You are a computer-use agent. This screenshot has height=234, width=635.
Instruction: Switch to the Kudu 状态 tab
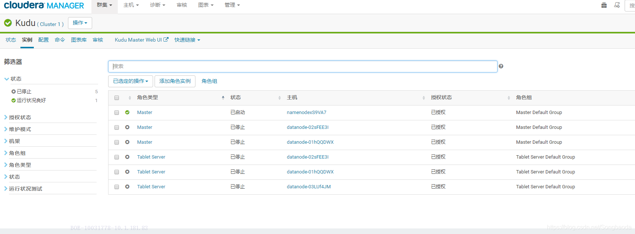(x=11, y=40)
